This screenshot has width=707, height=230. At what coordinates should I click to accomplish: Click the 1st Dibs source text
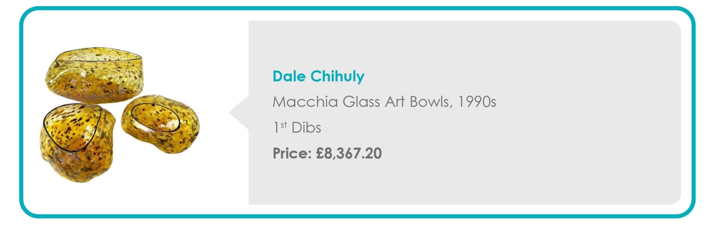point(297,127)
